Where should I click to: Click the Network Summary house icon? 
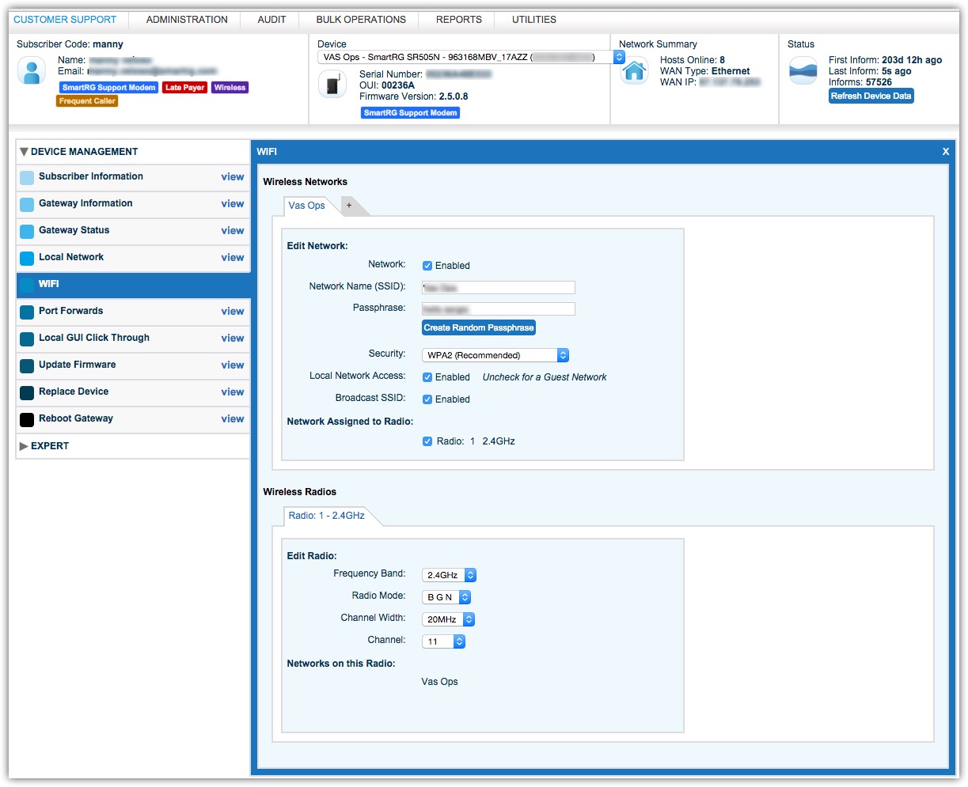(x=634, y=71)
